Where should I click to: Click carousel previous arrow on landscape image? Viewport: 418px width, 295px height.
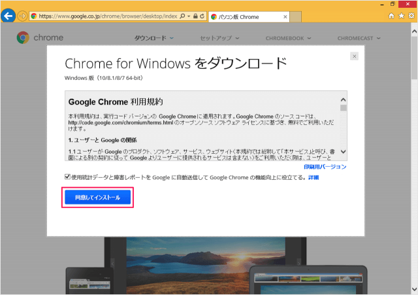click(112, 264)
